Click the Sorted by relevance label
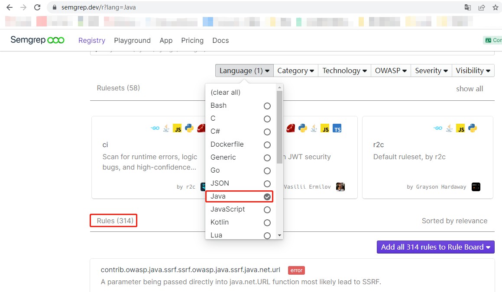 (455, 221)
